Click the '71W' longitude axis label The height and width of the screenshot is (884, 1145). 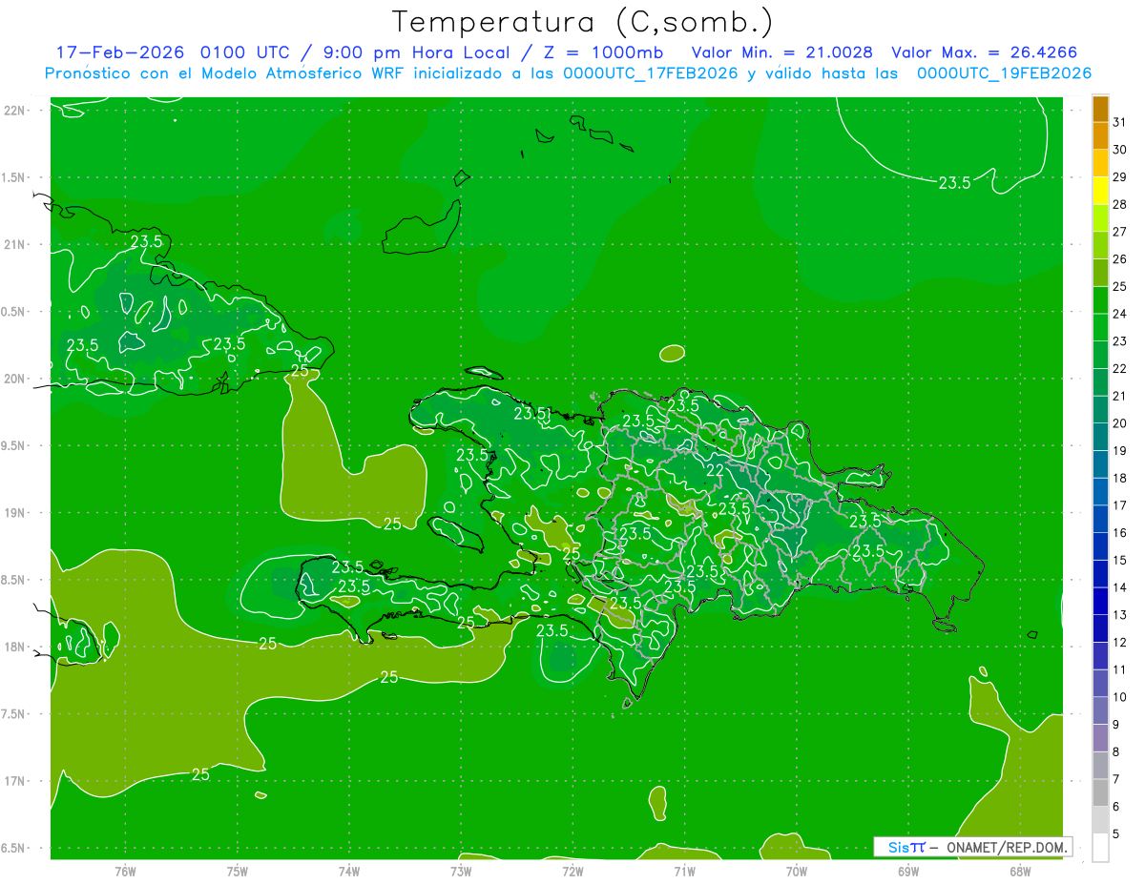coord(684,872)
